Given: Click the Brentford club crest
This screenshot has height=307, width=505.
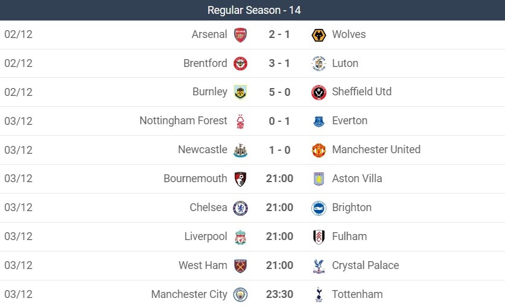Looking at the screenshot, I should (240, 63).
